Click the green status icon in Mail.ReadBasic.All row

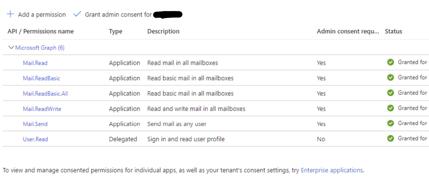[x=390, y=93]
